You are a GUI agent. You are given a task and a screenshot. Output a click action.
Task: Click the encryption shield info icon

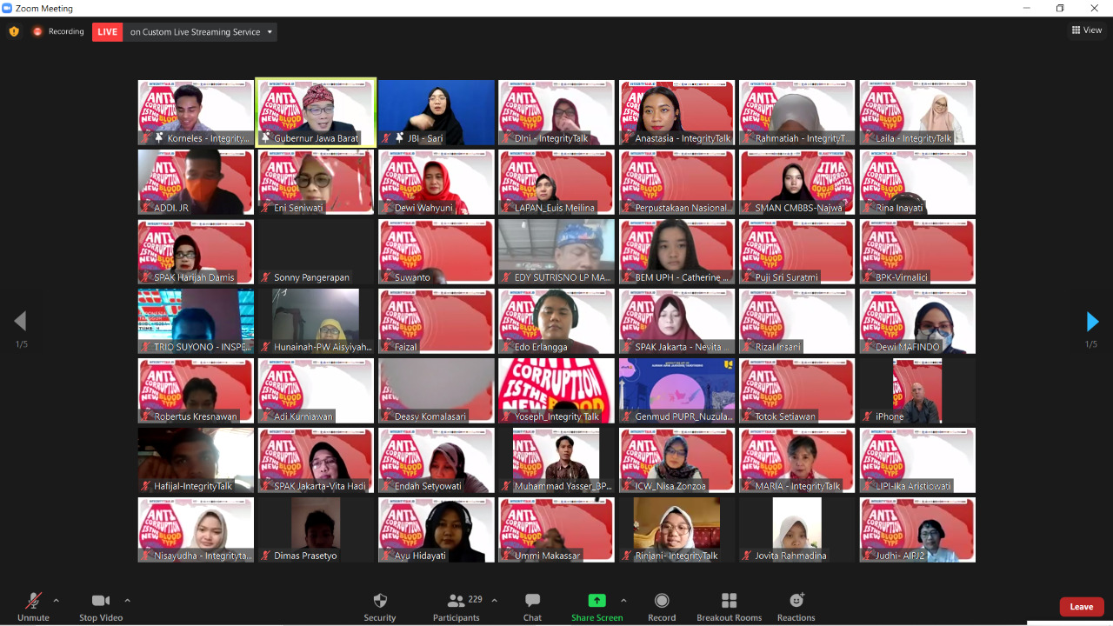pyautogui.click(x=14, y=32)
